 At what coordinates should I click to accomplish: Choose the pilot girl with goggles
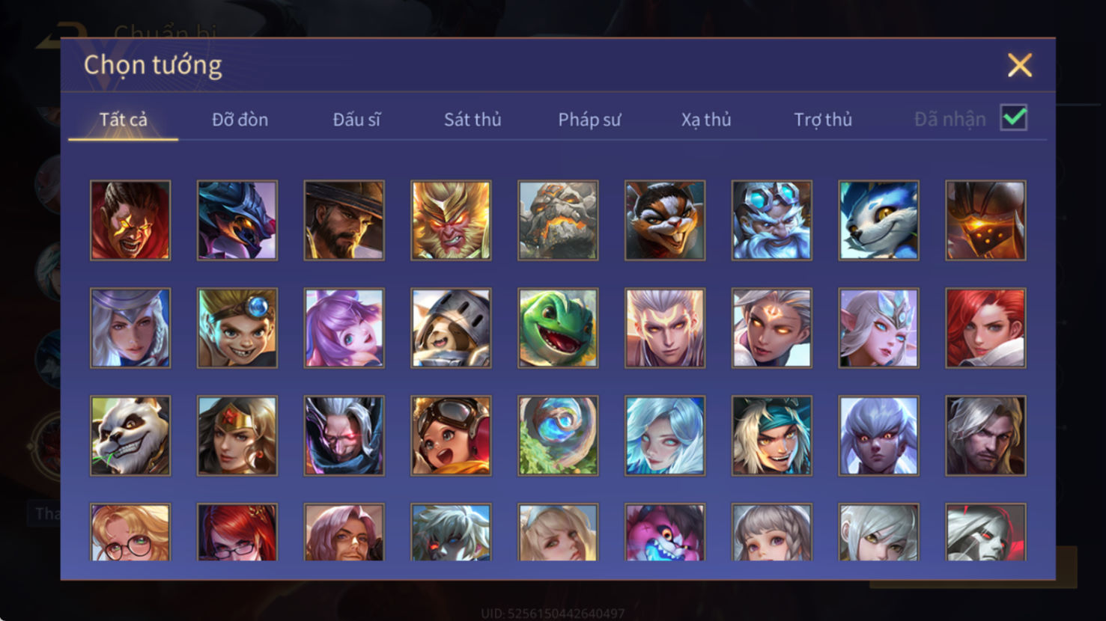tap(451, 435)
